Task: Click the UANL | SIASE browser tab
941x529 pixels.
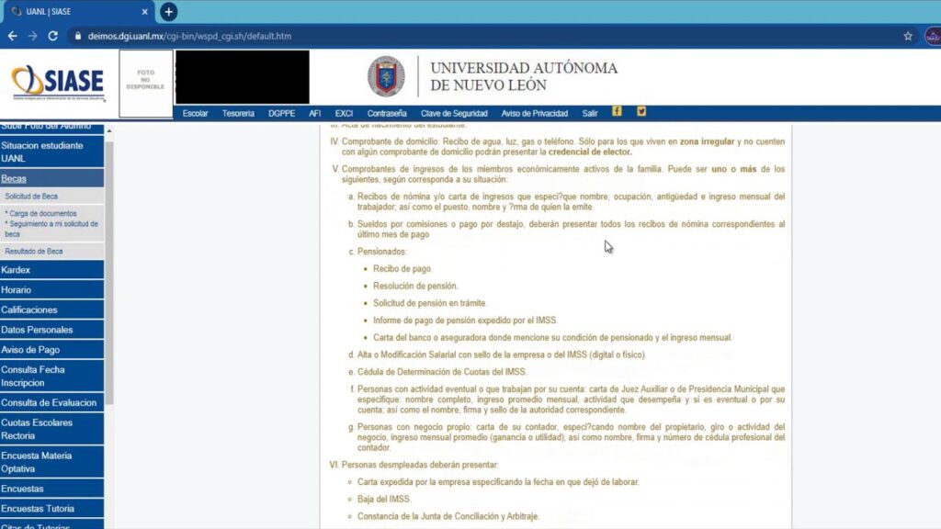Action: tap(77, 11)
